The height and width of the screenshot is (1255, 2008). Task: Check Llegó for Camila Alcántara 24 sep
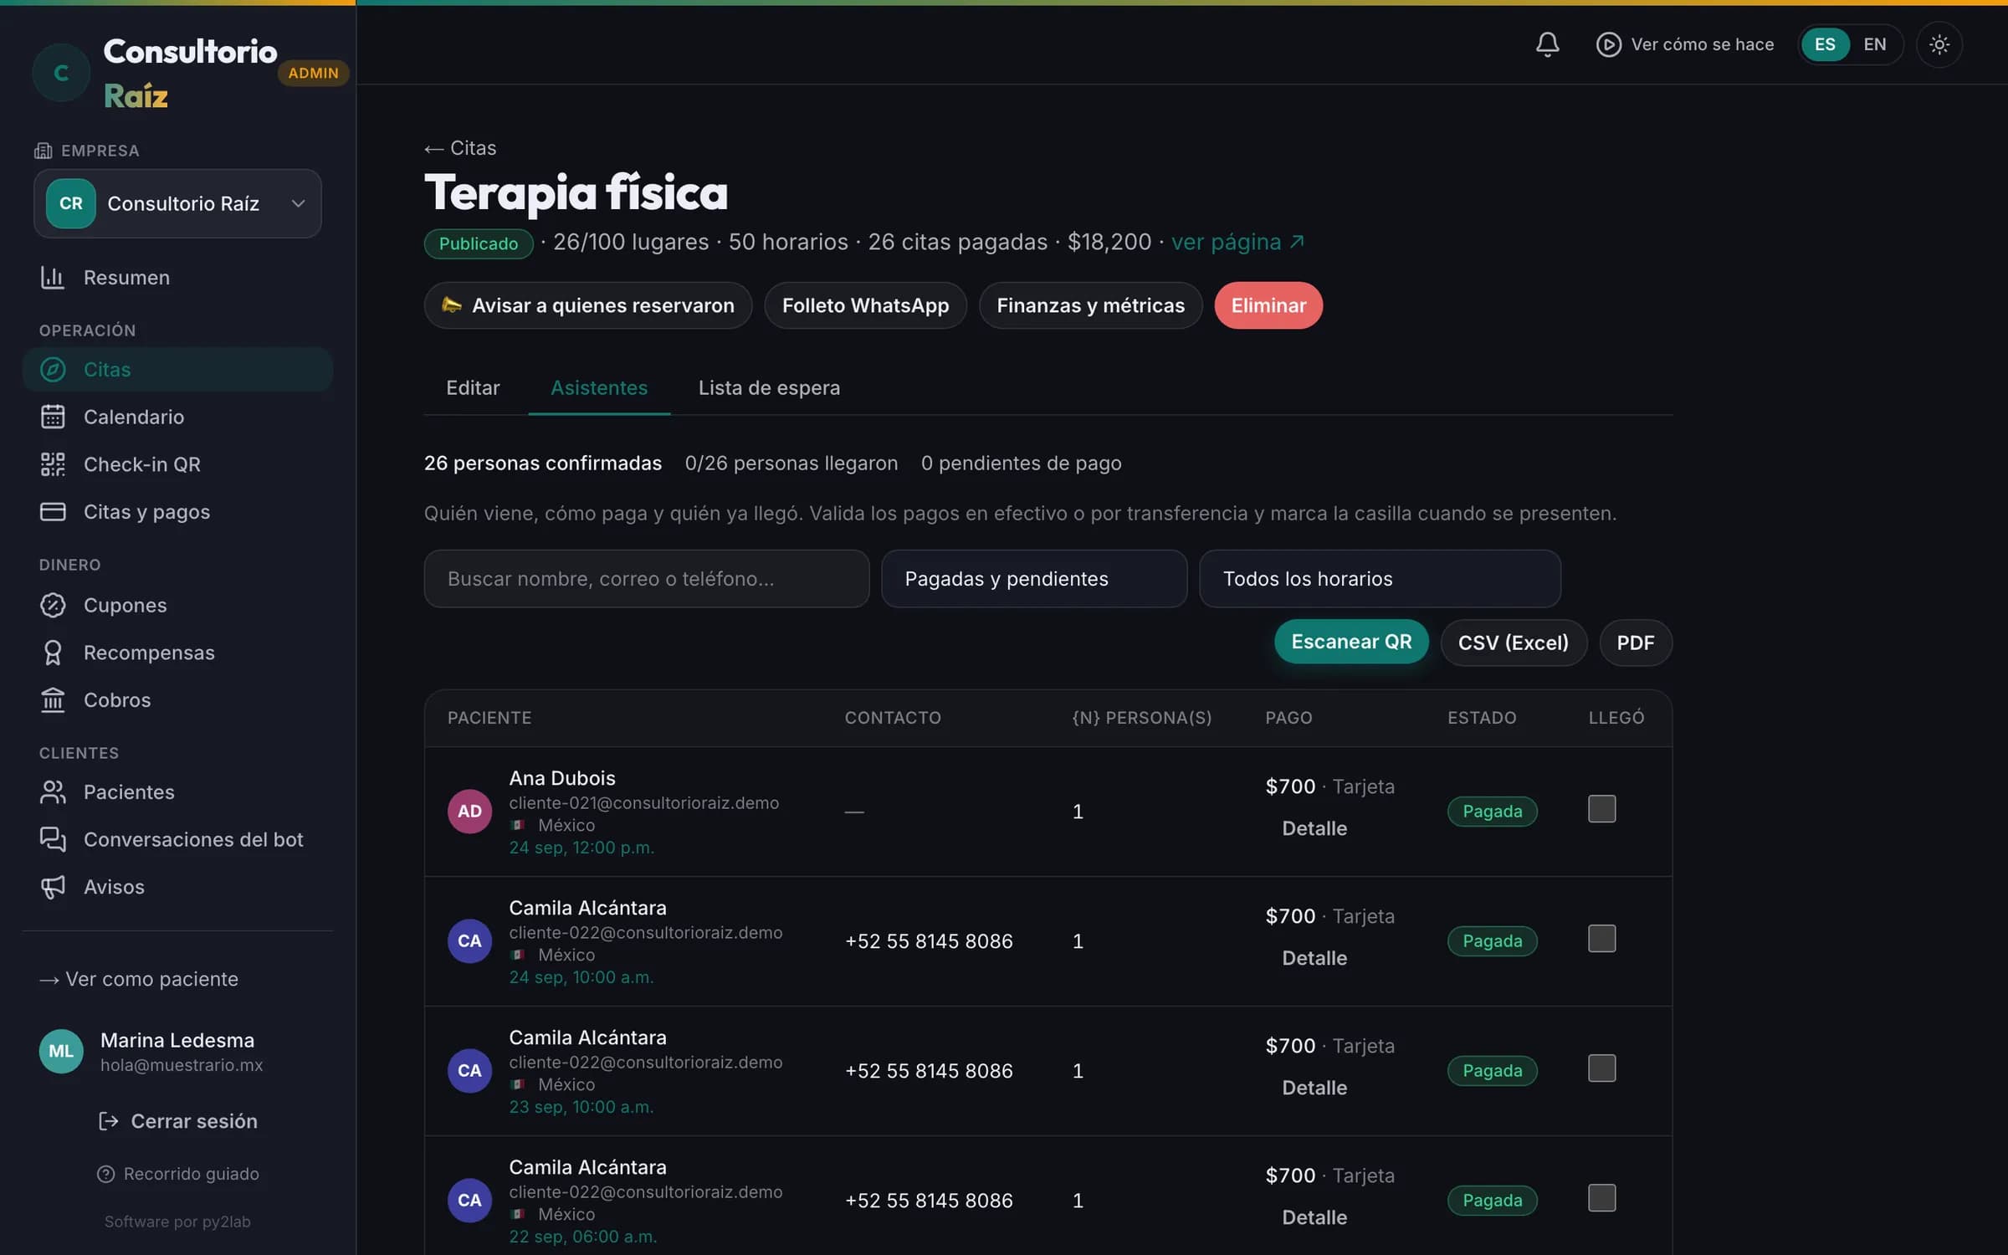1601,939
